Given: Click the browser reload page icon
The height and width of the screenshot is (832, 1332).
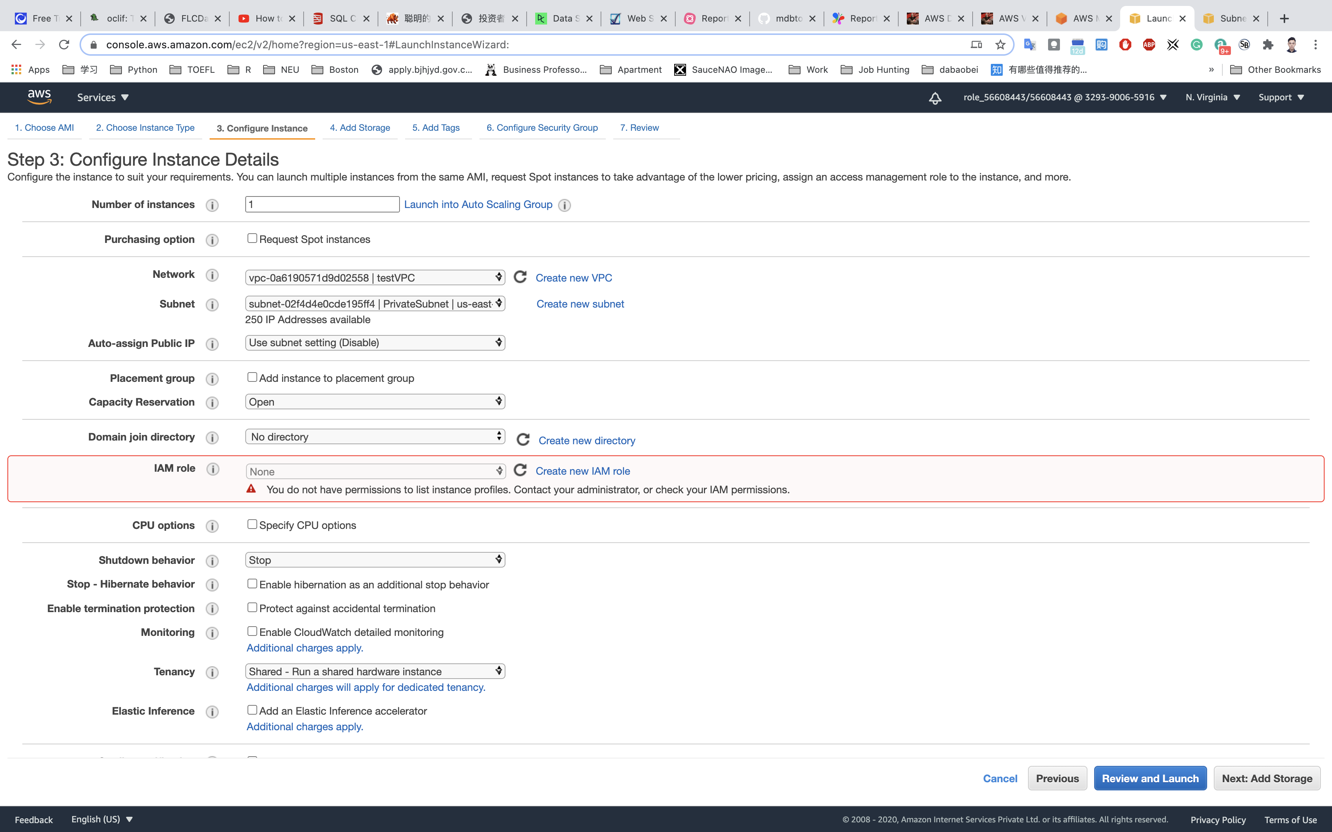Looking at the screenshot, I should pyautogui.click(x=64, y=45).
